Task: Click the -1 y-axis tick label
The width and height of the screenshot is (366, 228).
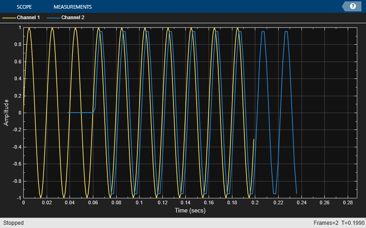Action: point(18,198)
